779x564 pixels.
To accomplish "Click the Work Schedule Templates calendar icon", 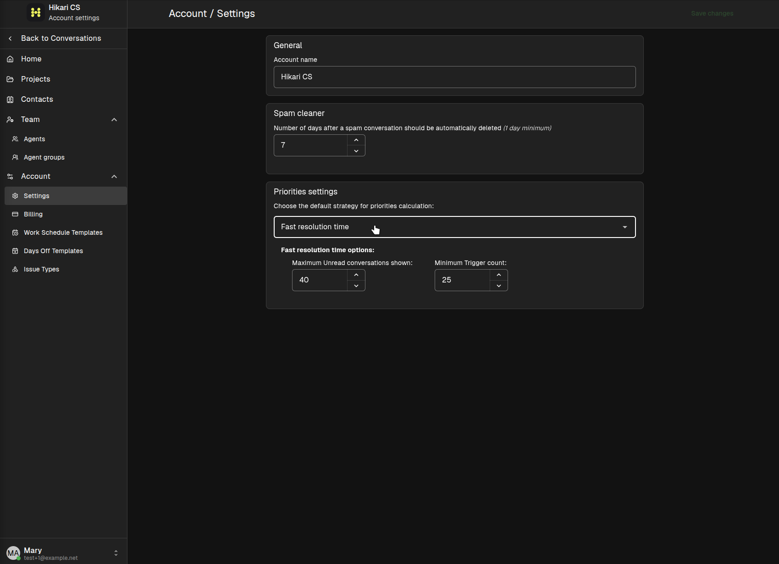I will 15,232.
